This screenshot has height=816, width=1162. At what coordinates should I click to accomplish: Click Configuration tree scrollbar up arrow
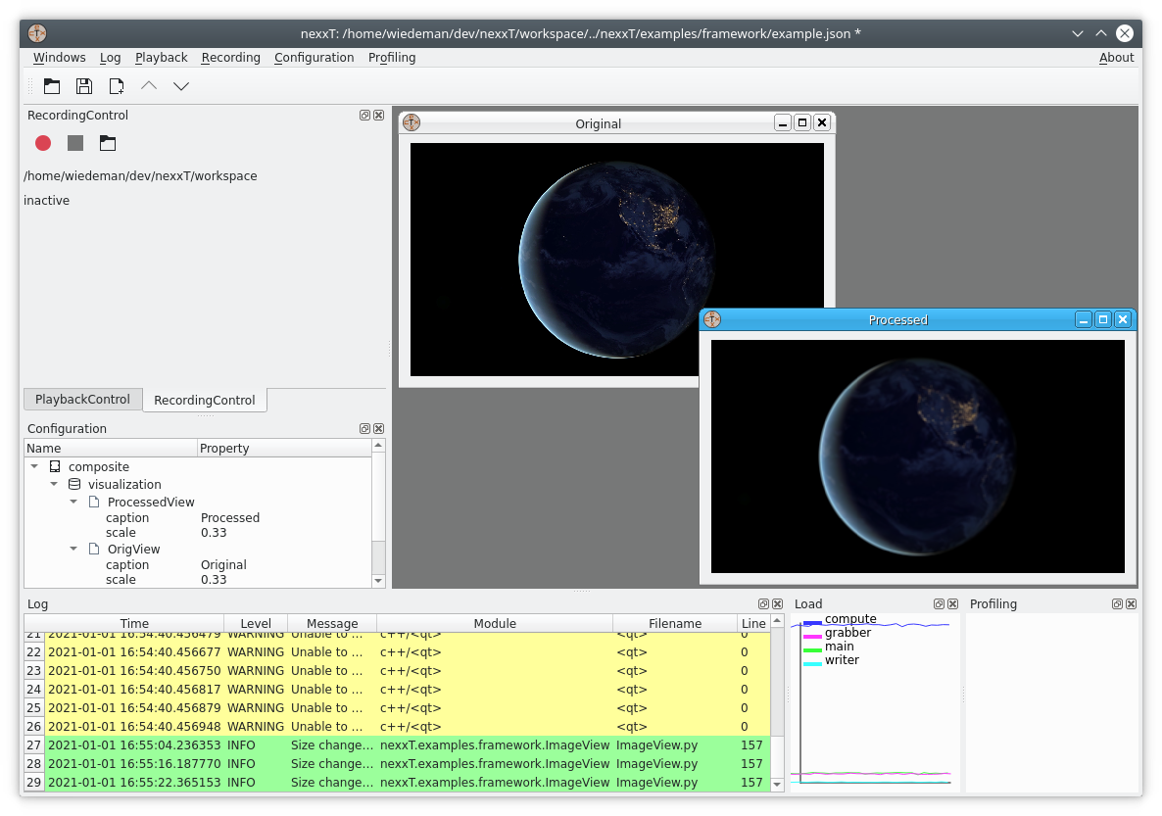[x=379, y=446]
